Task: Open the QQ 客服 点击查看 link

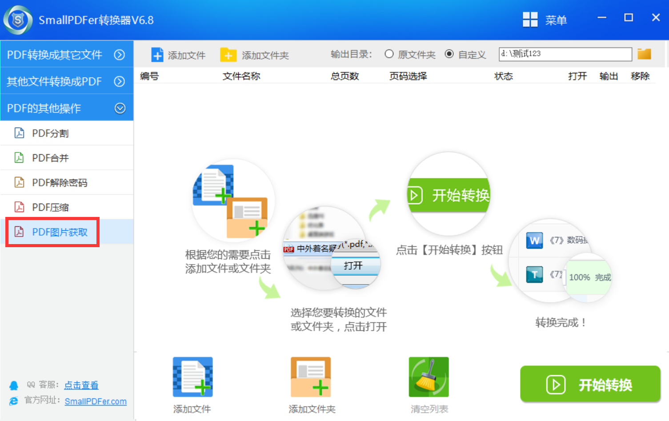Action: 81,385
